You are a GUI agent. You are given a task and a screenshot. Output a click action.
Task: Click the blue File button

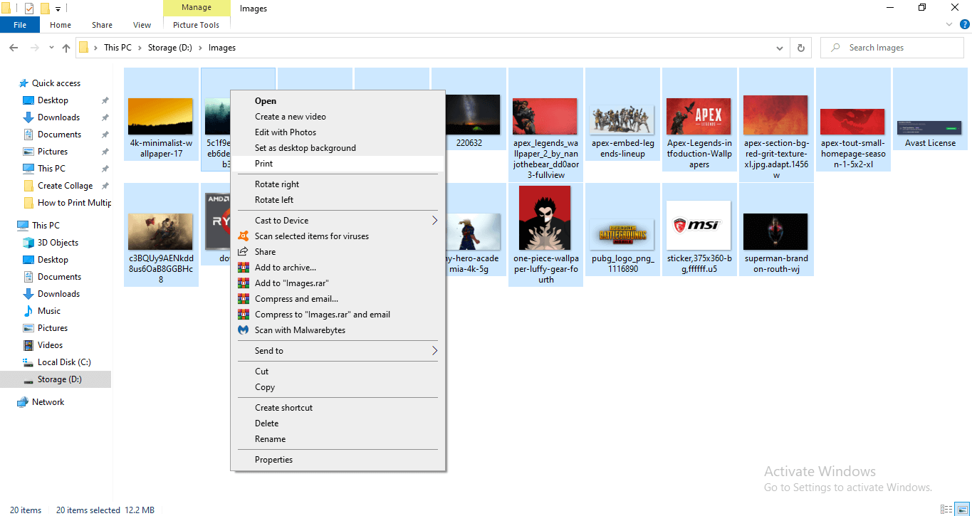click(x=20, y=25)
